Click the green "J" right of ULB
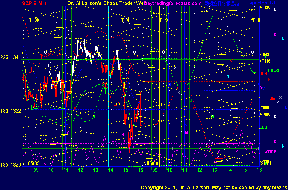This screenshot has height=190, width=288. (272, 83)
